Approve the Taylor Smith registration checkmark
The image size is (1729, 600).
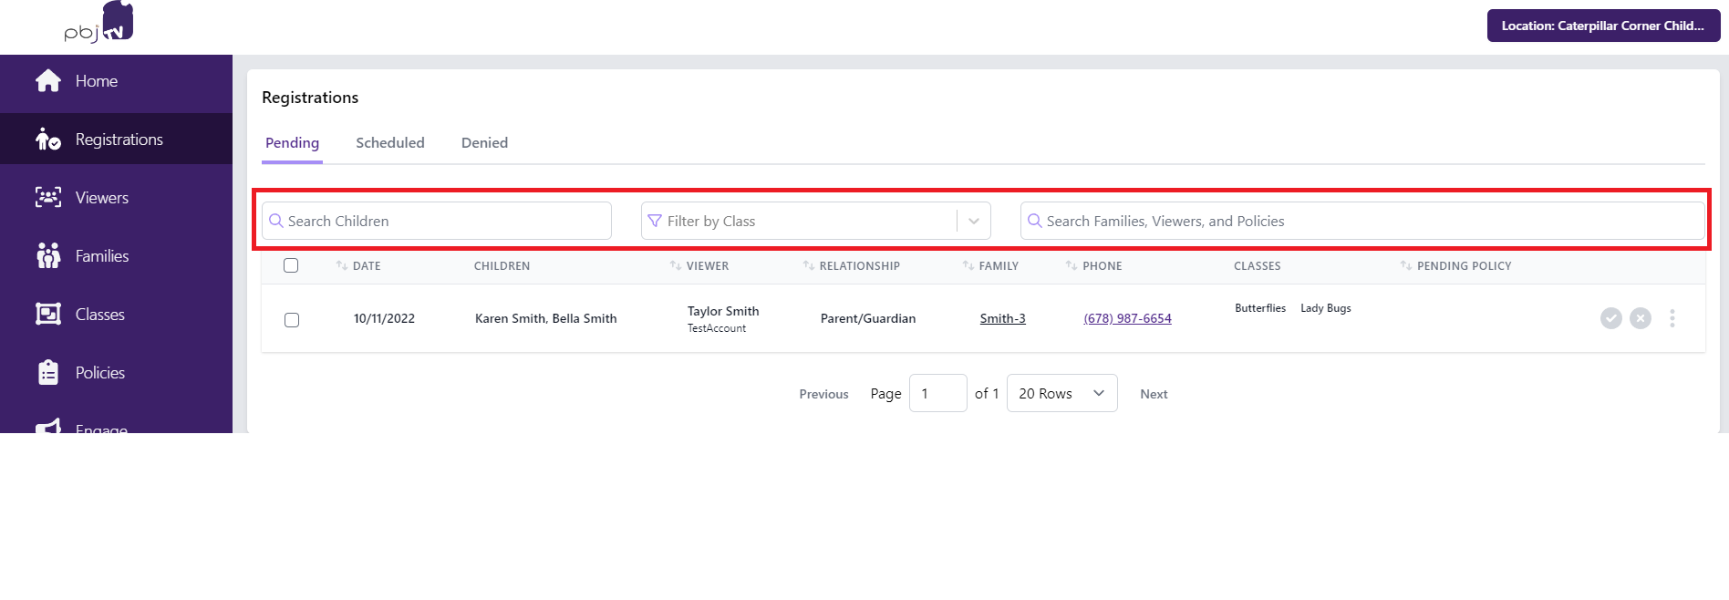pos(1611,318)
